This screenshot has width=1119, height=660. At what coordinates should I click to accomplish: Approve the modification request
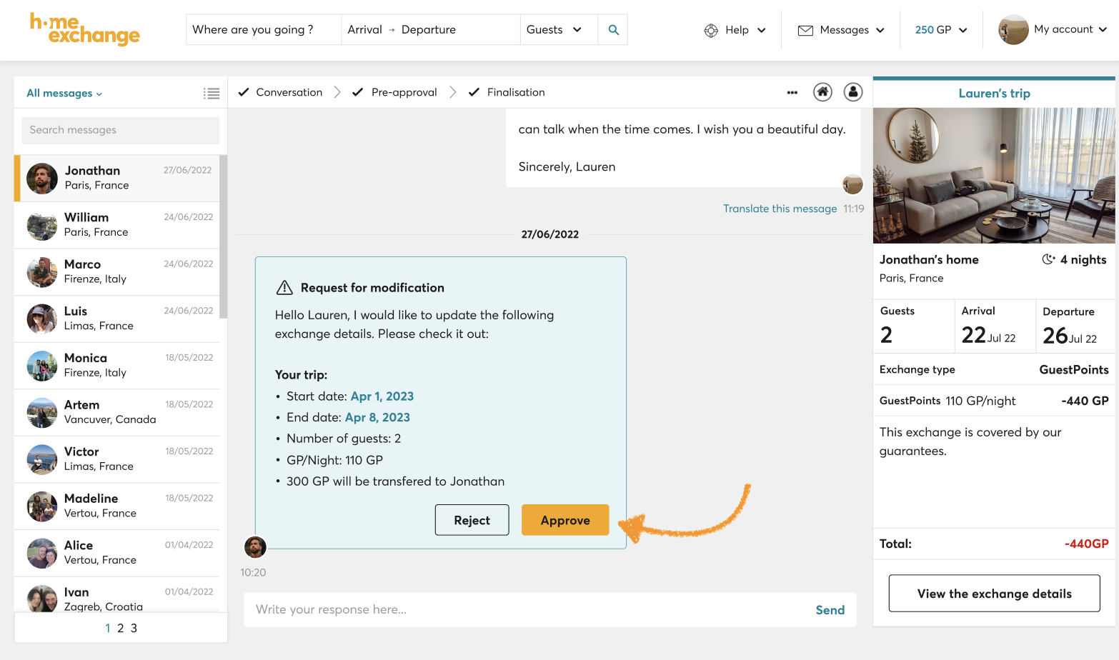(x=565, y=520)
